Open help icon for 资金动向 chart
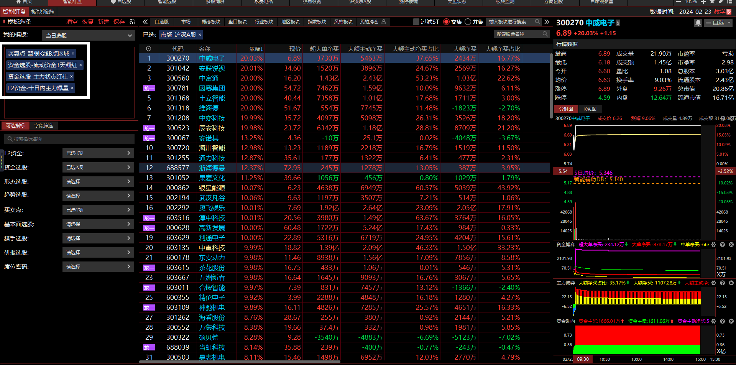Screen dimensions: 736x365 pos(723,321)
